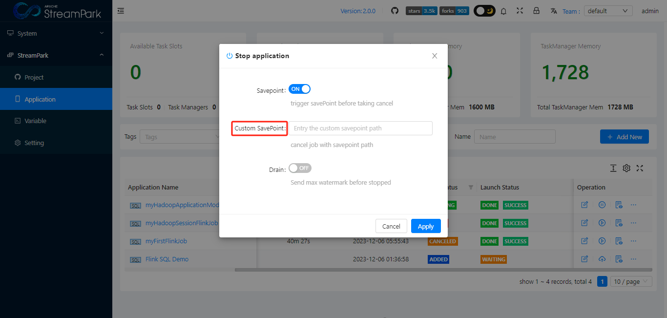Open the notification bell in the header

coord(503,10)
